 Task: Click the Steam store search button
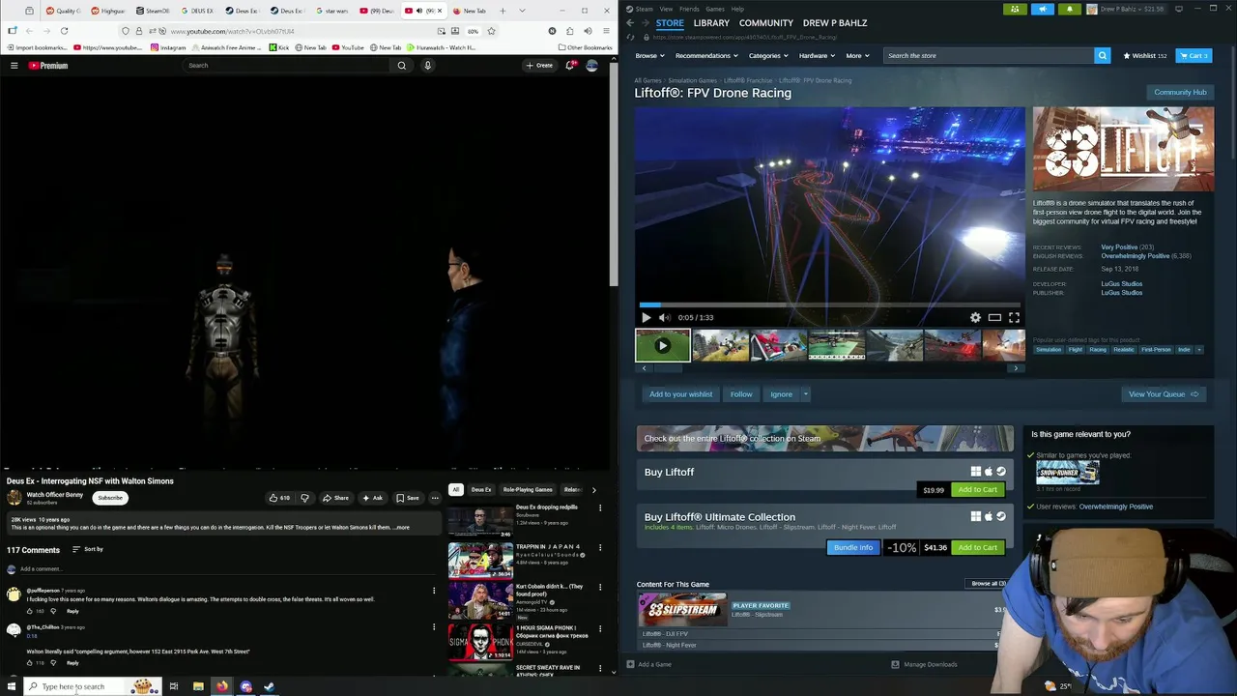click(1102, 55)
